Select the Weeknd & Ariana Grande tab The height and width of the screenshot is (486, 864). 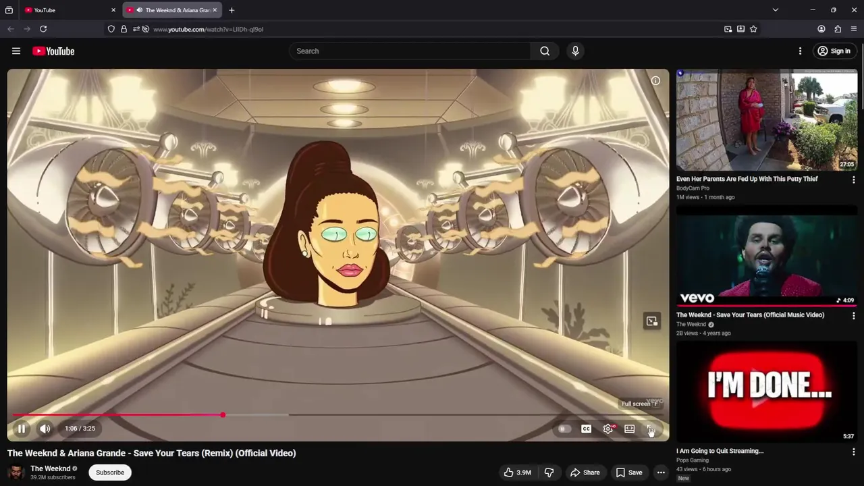coord(171,10)
